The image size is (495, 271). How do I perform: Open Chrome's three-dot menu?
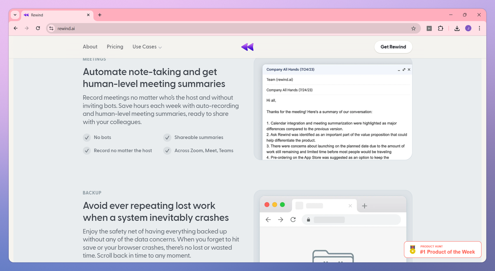(x=479, y=28)
